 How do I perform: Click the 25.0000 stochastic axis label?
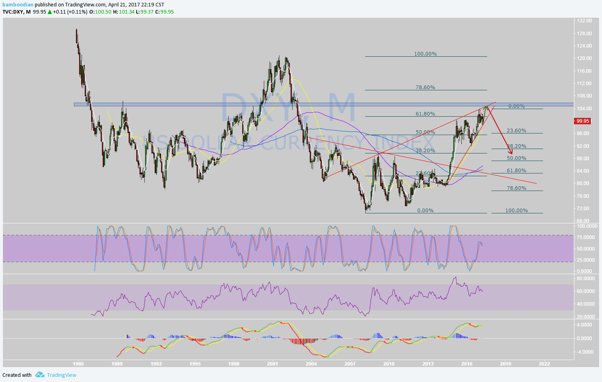(x=586, y=260)
